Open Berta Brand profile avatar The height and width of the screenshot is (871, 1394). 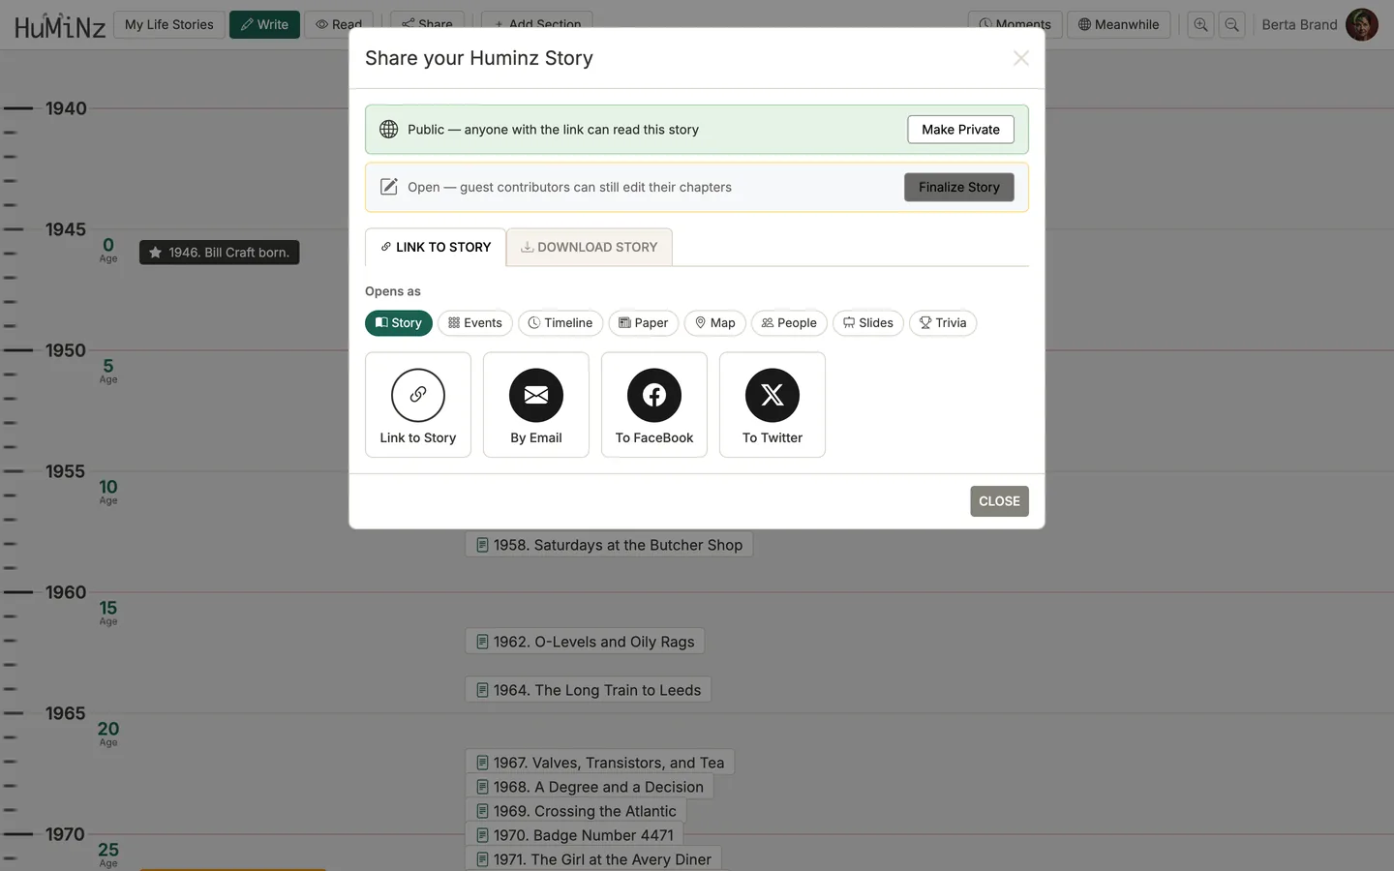pos(1362,24)
